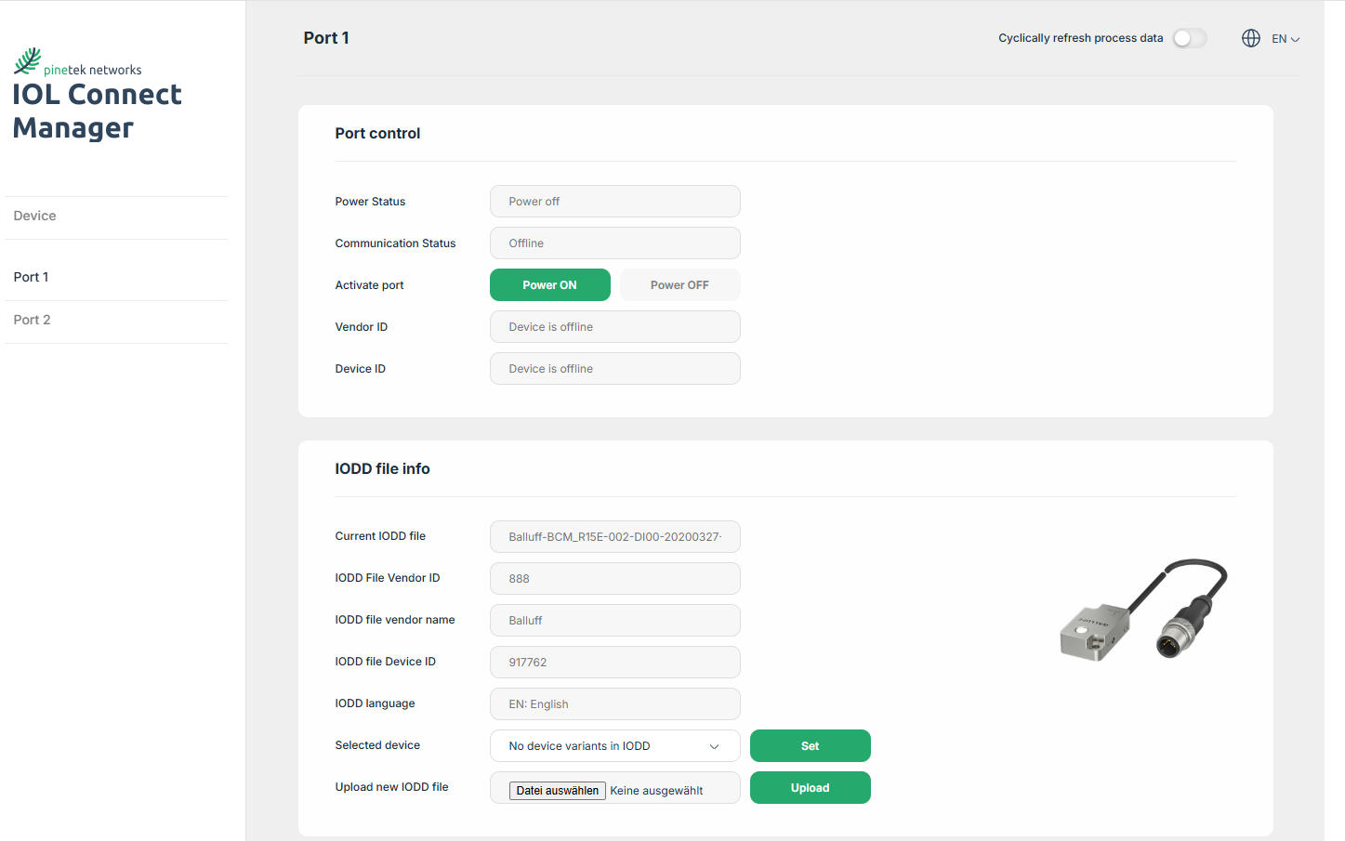The image size is (1345, 841).
Task: Select the IODD File Vendor ID field
Action: coord(614,579)
